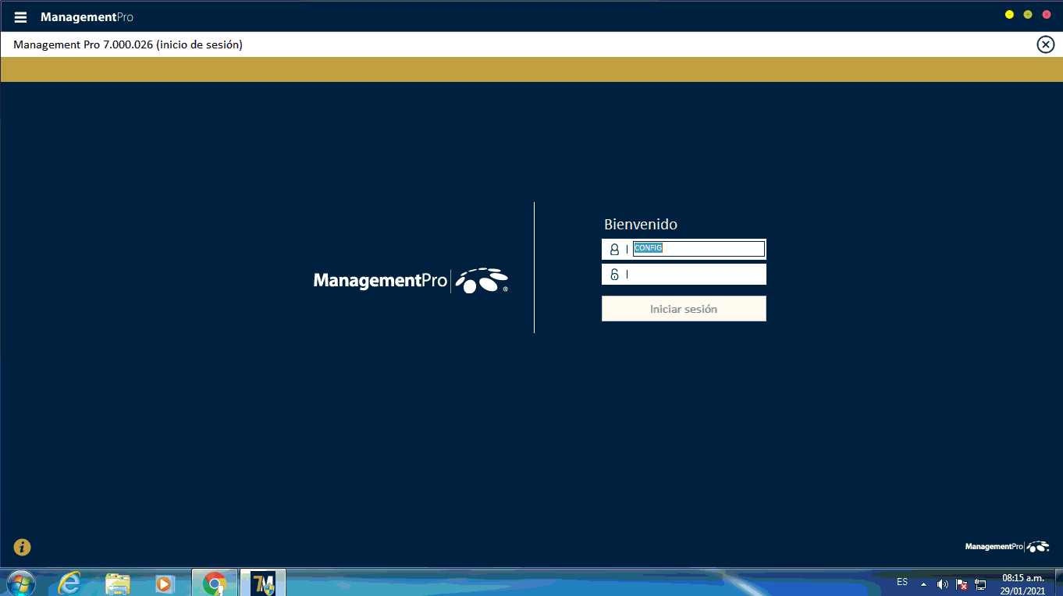
Task: Click the Iniciar sesión button
Action: coord(684,309)
